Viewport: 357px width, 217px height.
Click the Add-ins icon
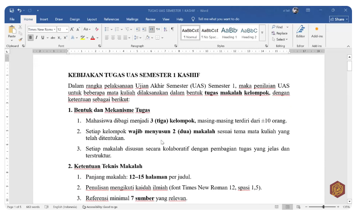pyautogui.click(x=317, y=32)
